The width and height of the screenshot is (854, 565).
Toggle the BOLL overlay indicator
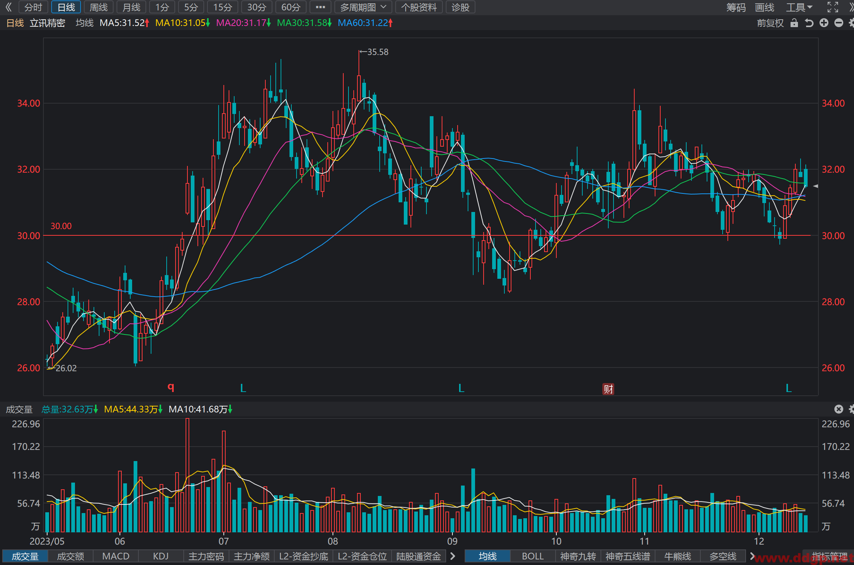coord(533,556)
